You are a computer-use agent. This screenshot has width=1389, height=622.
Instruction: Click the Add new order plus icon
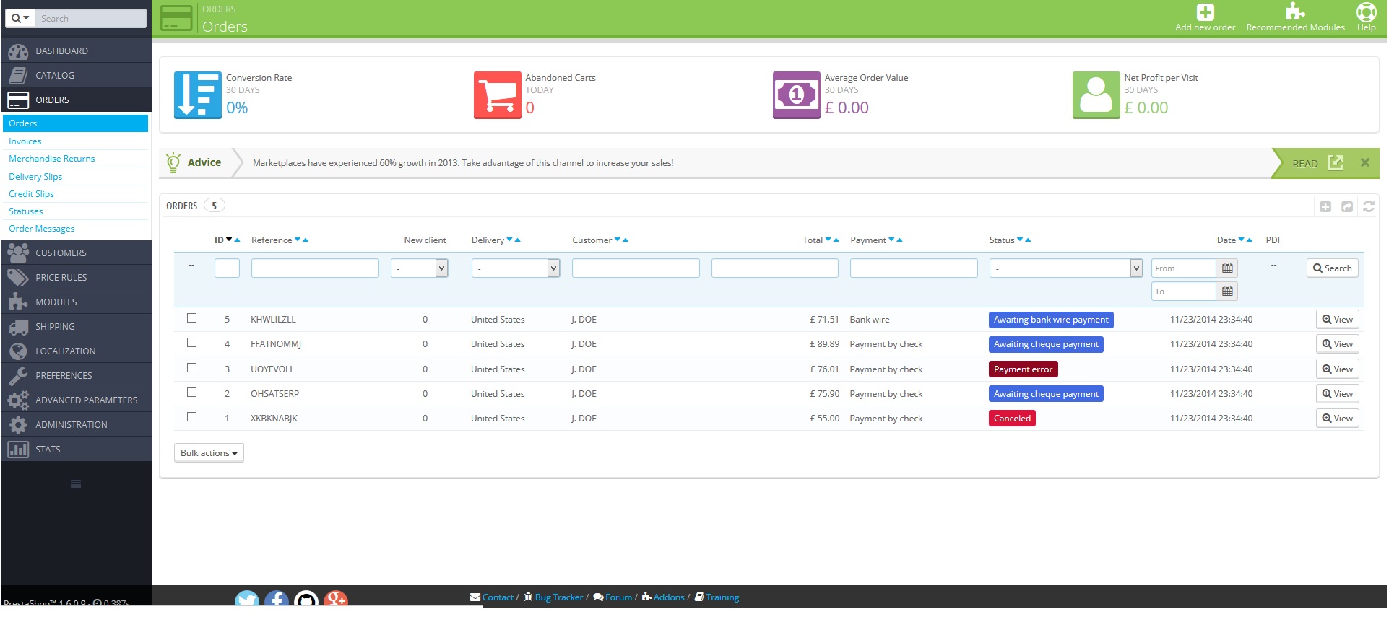point(1205,13)
